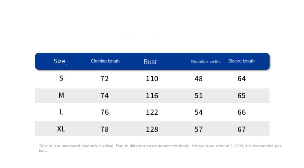Image resolution: width=304 pixels, height=168 pixels.
Task: Click shoulder width value 54
Action: (199, 112)
